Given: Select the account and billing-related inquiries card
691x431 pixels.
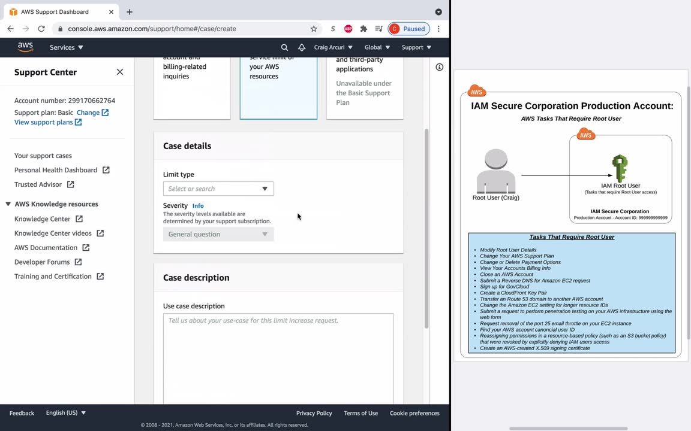Looking at the screenshot, I should coord(192,88).
